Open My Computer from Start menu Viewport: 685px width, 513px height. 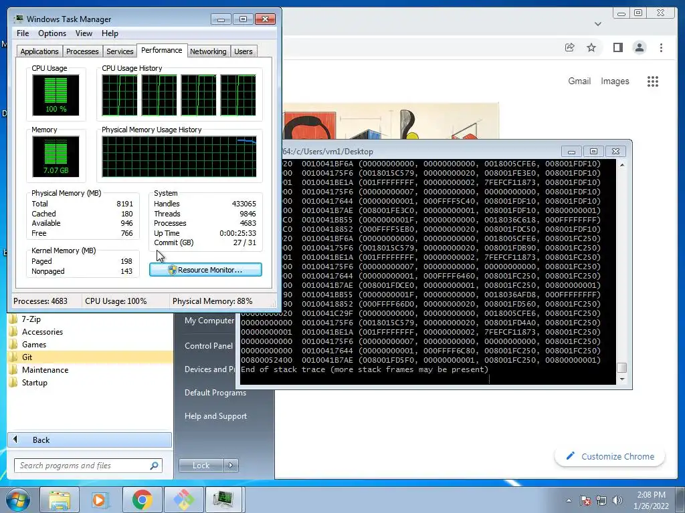pos(209,320)
